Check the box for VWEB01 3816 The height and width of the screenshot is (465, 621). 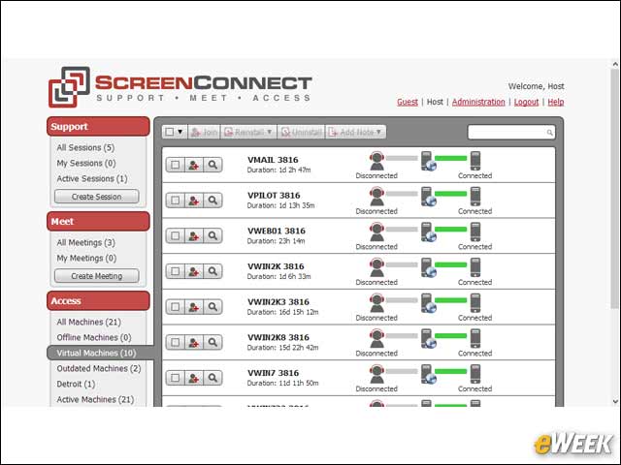coord(176,236)
